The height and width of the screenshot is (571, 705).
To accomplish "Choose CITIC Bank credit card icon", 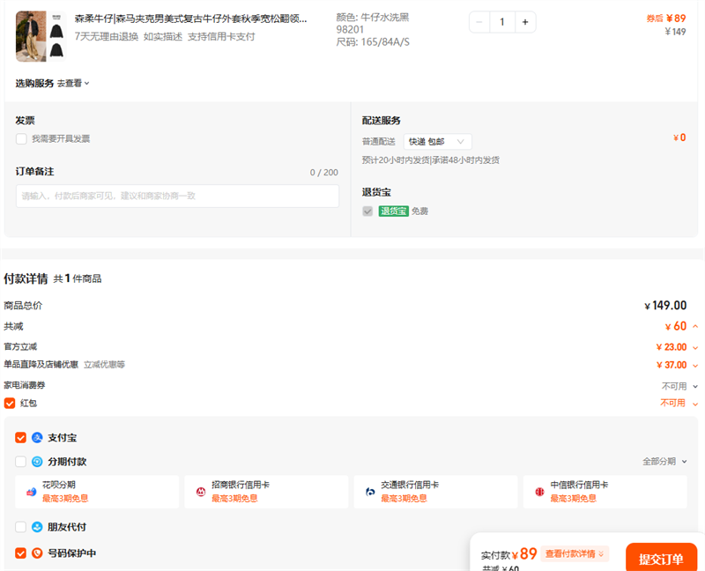I will click(539, 491).
